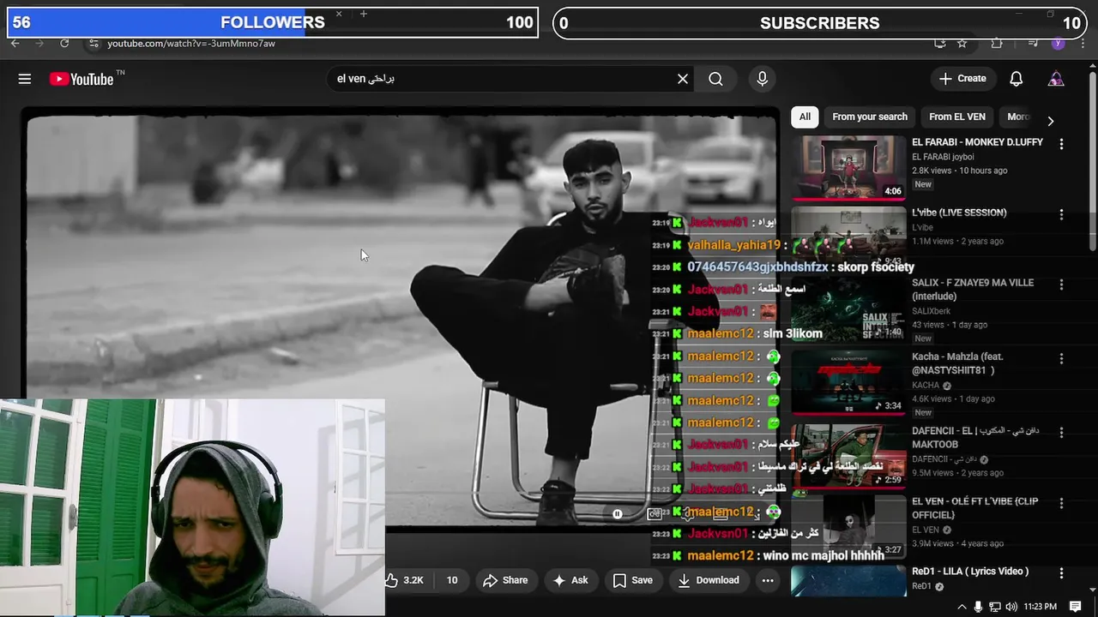Open the EL VEN - OLÉ thumbnail 3:27
Image resolution: width=1098 pixels, height=617 pixels.
click(x=848, y=525)
